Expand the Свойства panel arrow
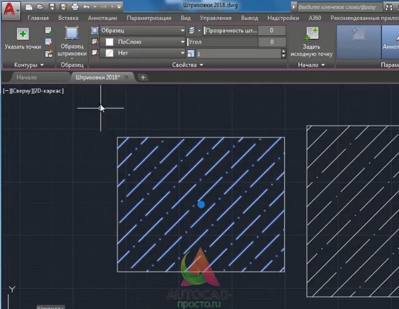 (x=201, y=65)
